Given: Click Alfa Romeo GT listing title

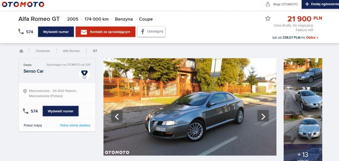Looking at the screenshot, I should tap(39, 19).
